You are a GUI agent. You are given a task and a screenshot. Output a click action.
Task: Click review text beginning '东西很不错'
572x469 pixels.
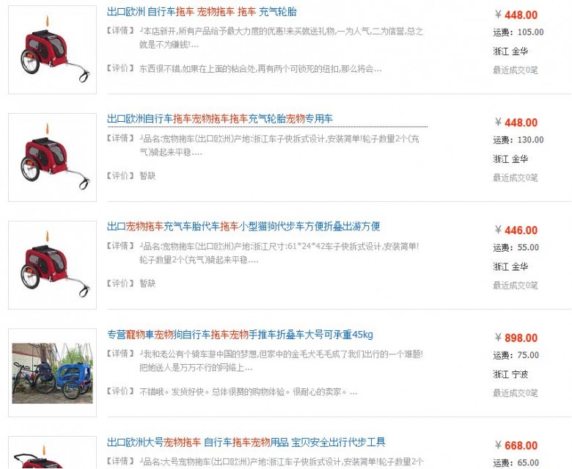[260, 68]
